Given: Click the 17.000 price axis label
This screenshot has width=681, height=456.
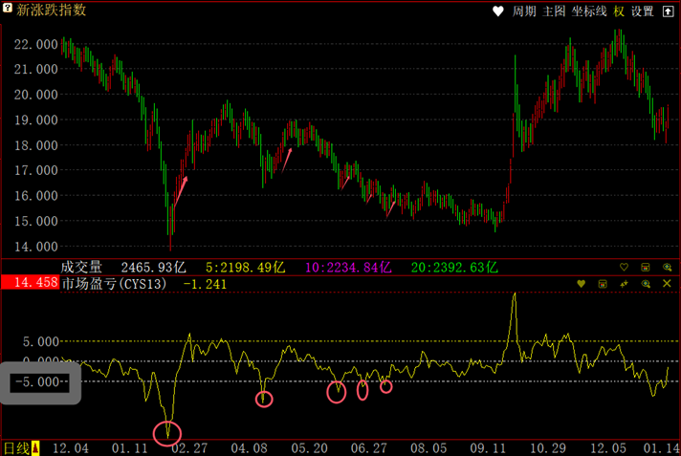Looking at the screenshot, I should pyautogui.click(x=36, y=170).
